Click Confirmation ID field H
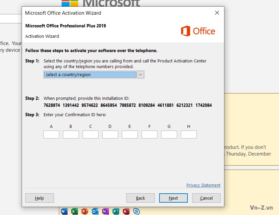Image resolution: width=279 pixels, height=215 pixels. (189, 135)
